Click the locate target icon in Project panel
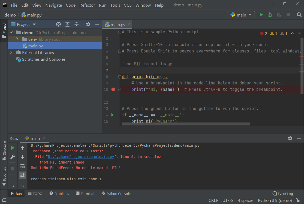This screenshot has height=204, width=304. pyautogui.click(x=58, y=25)
